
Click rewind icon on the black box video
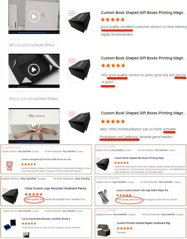point(10,87)
